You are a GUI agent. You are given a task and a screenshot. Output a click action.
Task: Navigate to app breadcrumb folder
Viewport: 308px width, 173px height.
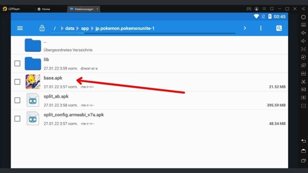coord(85,28)
